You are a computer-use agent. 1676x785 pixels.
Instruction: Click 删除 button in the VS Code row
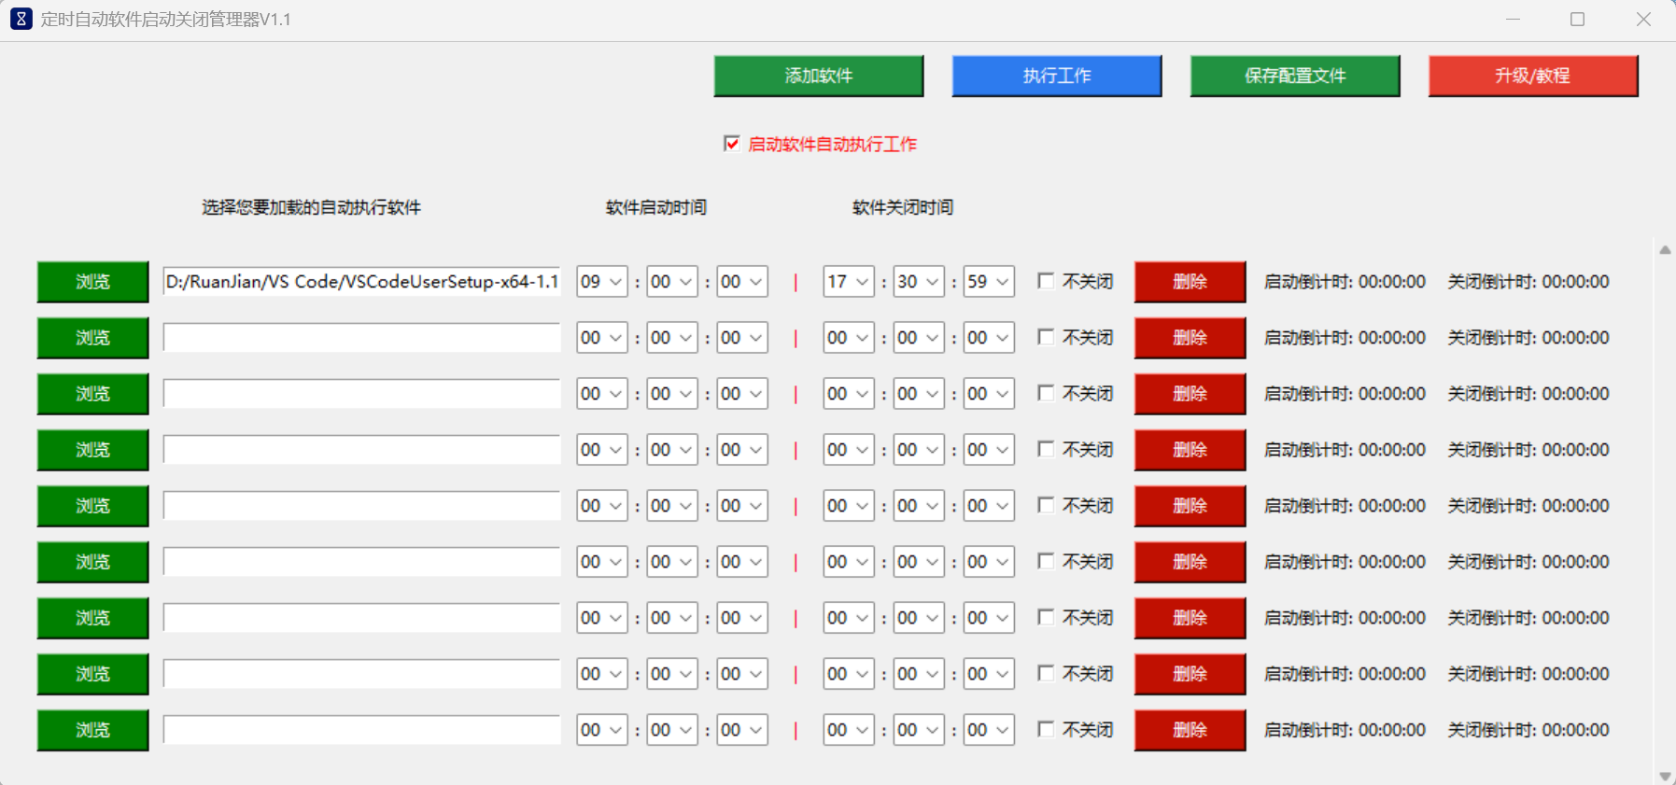[1190, 282]
